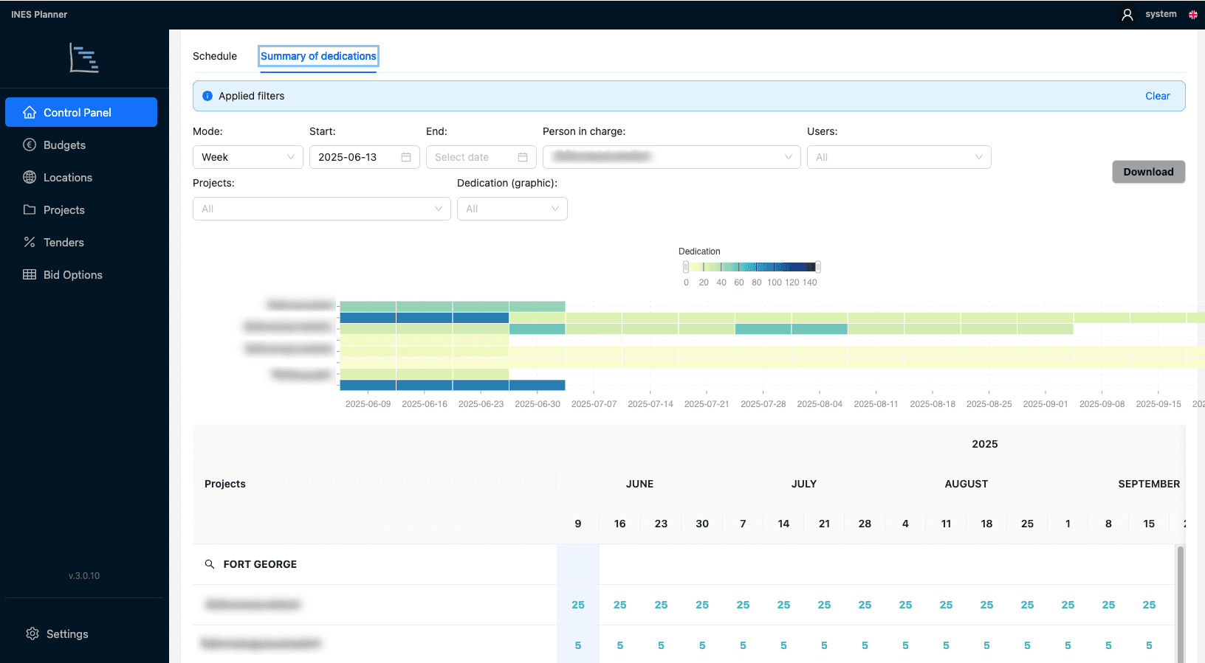Click the language flag icon

pos(1193,15)
